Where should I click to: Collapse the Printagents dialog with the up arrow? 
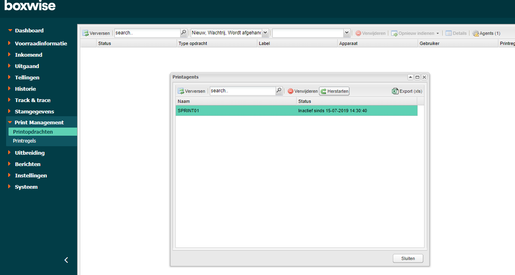pyautogui.click(x=410, y=77)
